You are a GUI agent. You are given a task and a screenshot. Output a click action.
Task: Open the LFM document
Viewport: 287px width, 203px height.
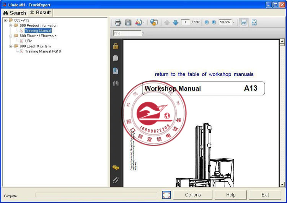pos(29,41)
